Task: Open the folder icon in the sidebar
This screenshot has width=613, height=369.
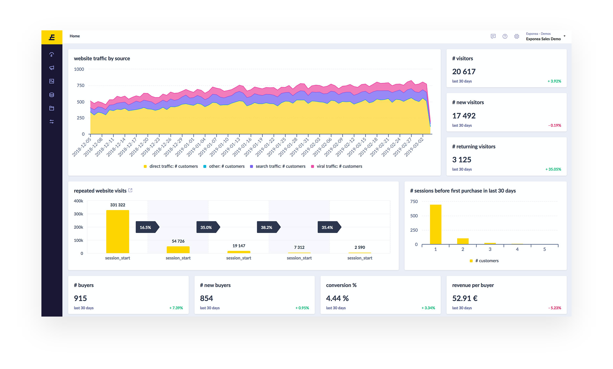Action: pyautogui.click(x=52, y=108)
